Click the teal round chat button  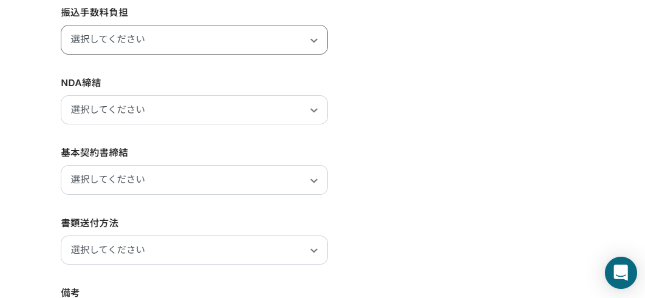click(621, 273)
